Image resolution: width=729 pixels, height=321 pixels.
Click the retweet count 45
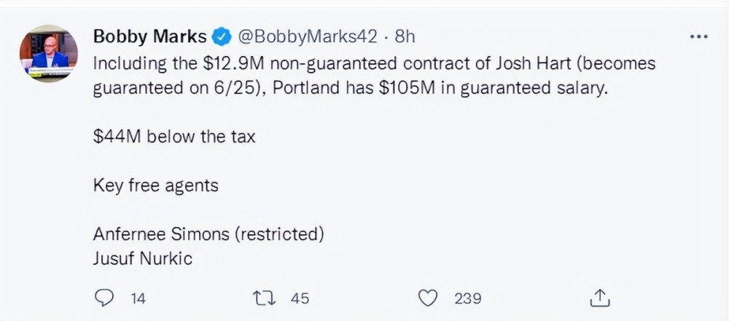point(300,298)
